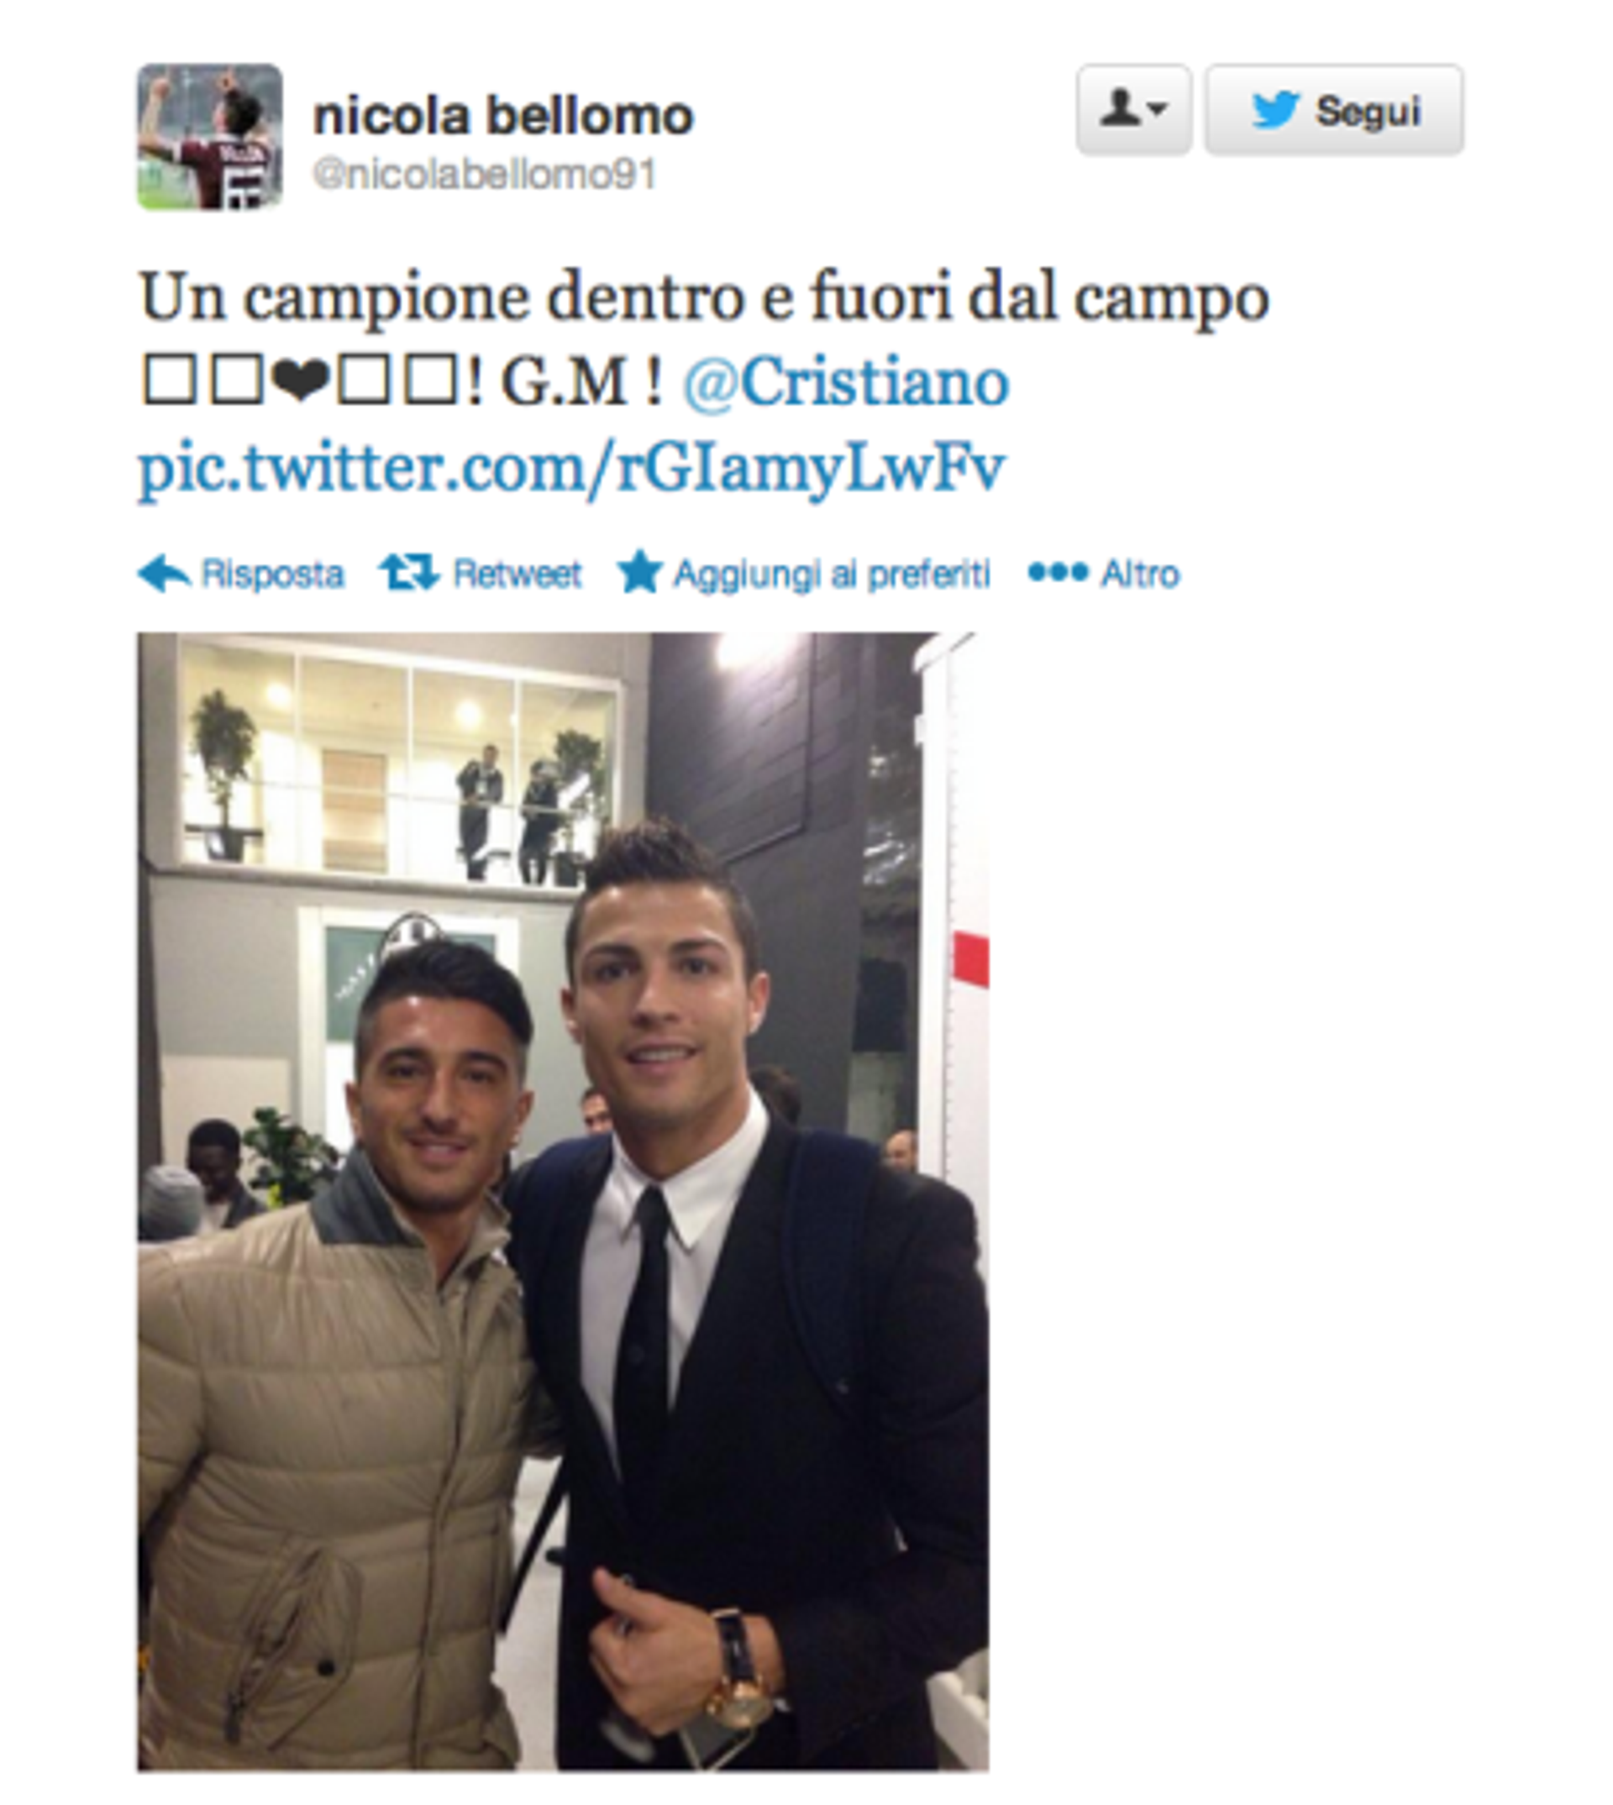Click the @nicolabellomo91 handle

(x=484, y=175)
